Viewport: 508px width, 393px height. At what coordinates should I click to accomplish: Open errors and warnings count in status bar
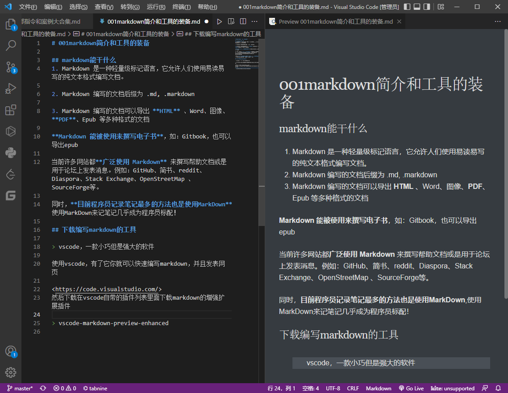coord(65,388)
